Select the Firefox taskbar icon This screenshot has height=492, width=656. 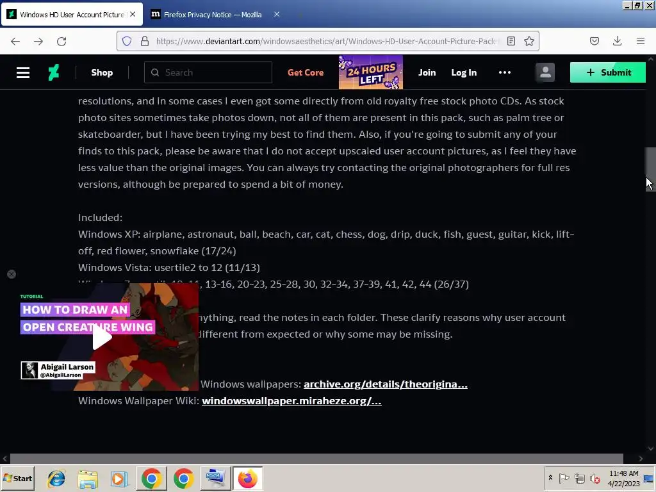[x=247, y=479]
